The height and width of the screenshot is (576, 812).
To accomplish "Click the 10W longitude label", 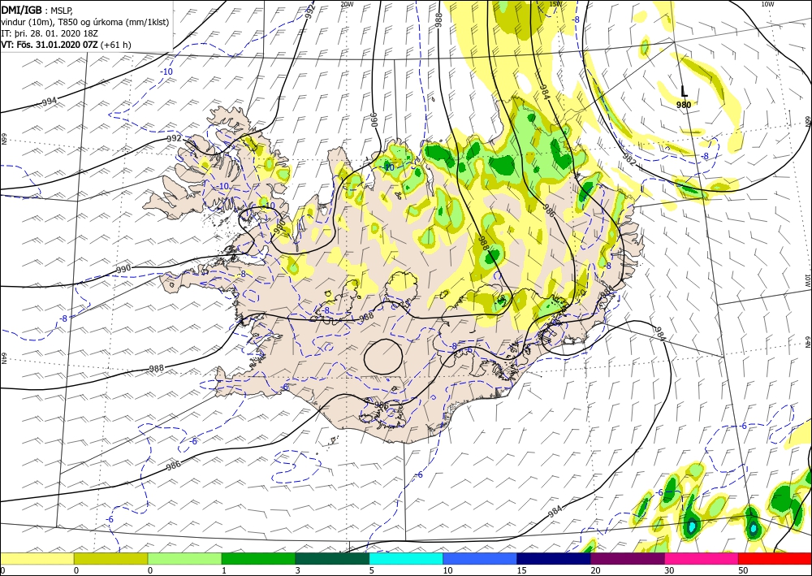I will [767, 4].
